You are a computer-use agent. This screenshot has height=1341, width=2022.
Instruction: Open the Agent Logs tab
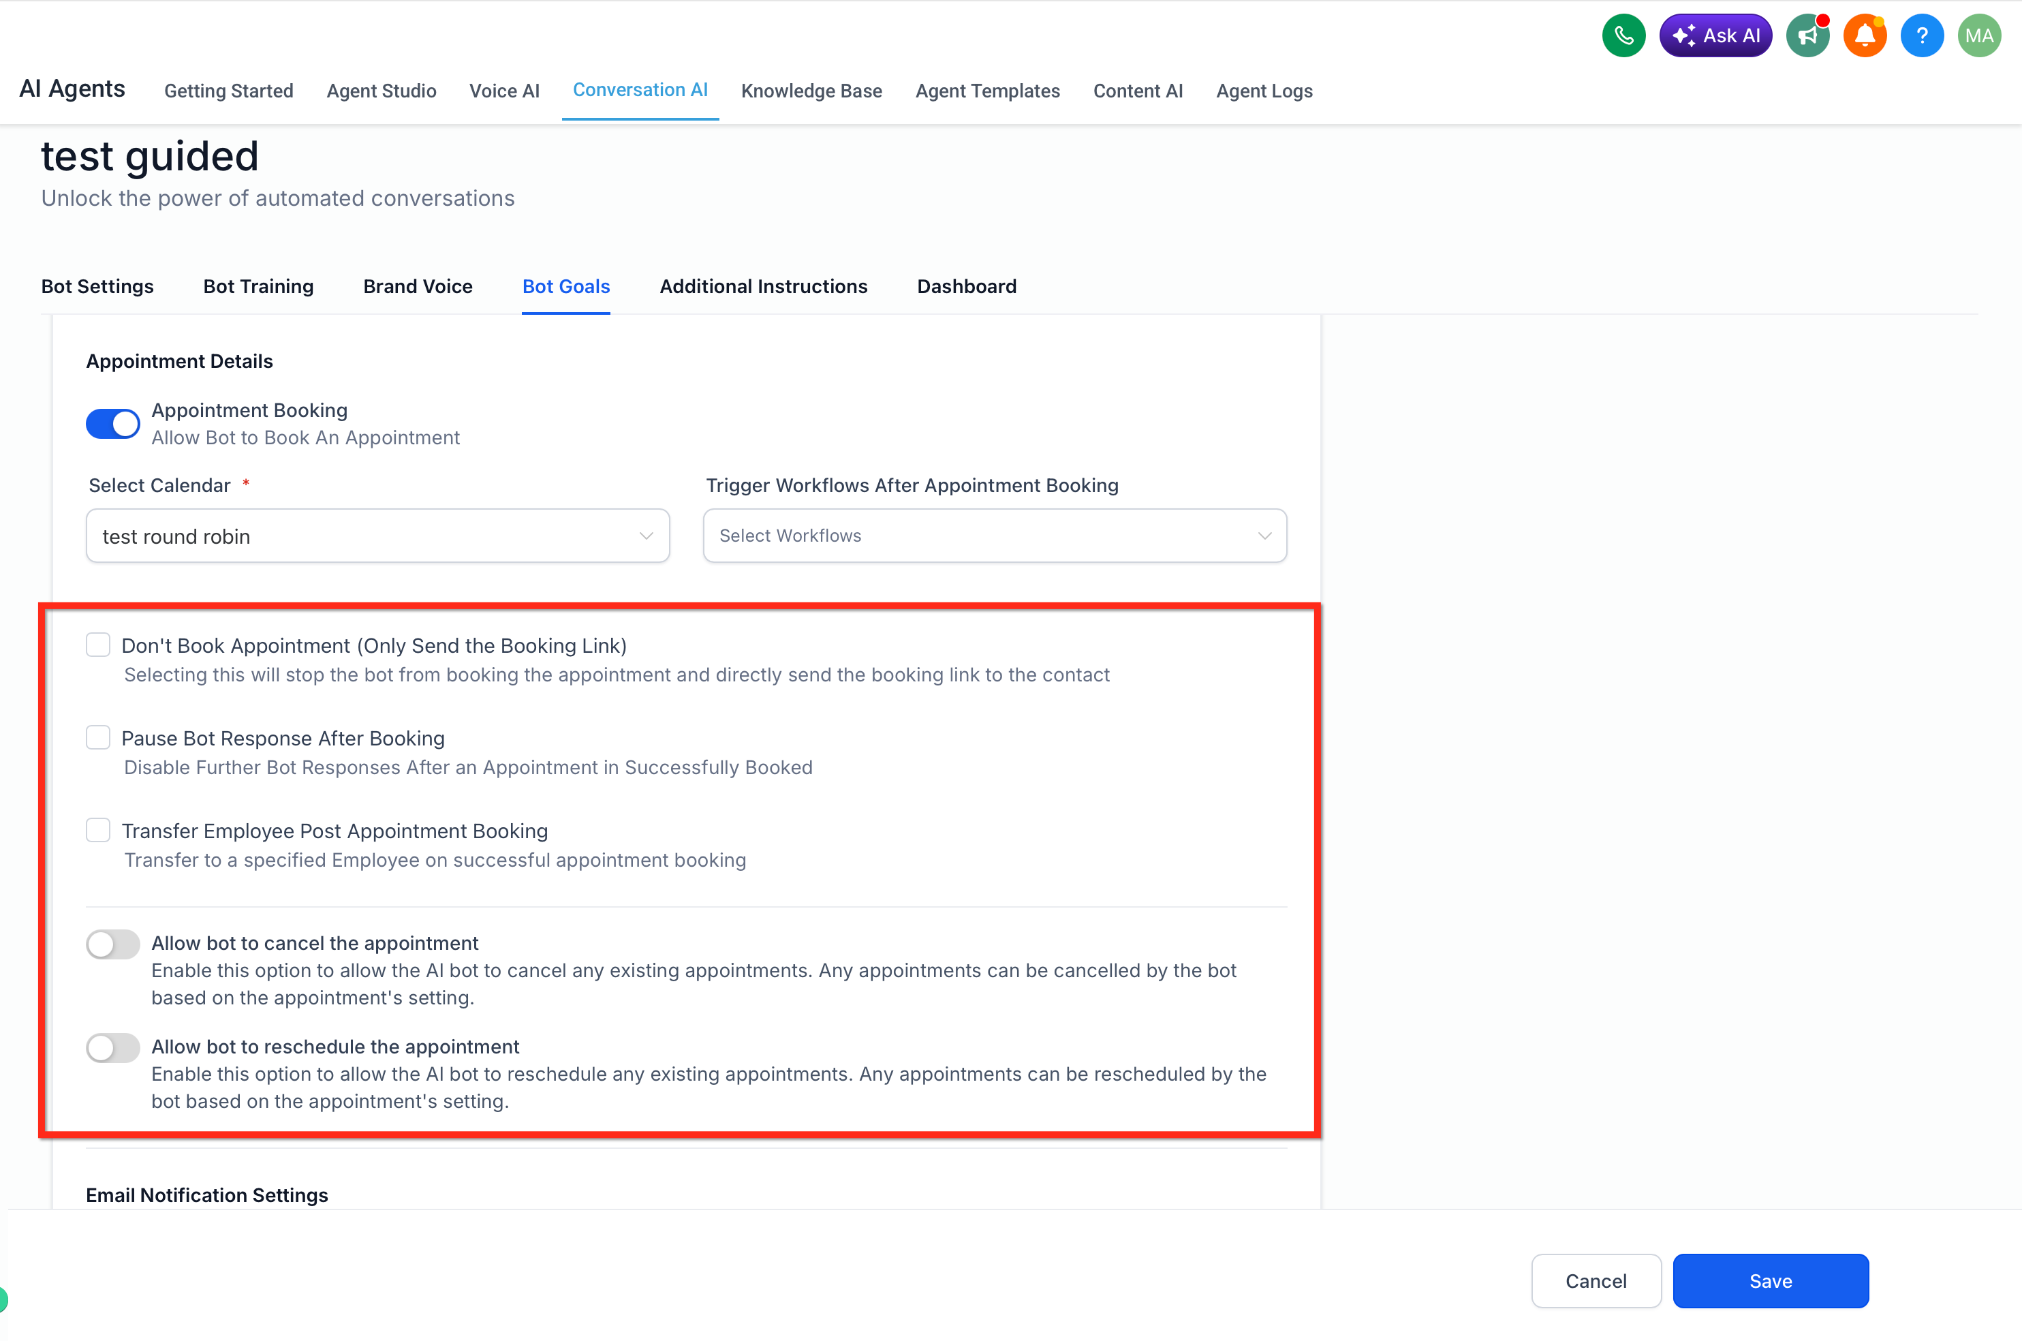(x=1264, y=91)
